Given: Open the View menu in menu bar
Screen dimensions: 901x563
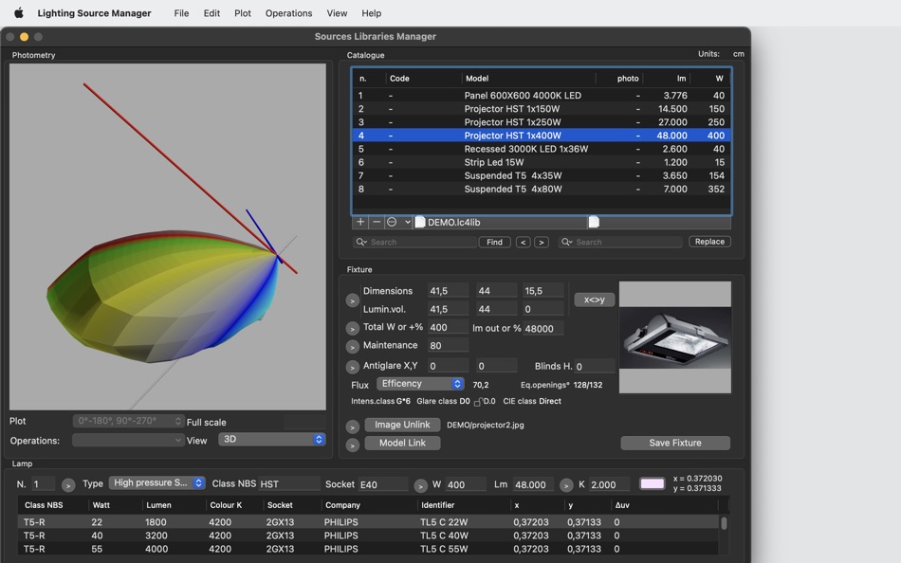Looking at the screenshot, I should pos(337,12).
